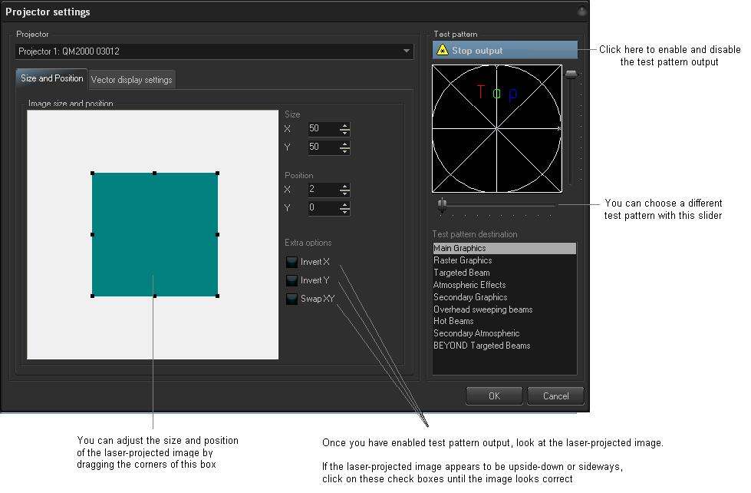Enable the Invert X checkbox

[292, 262]
